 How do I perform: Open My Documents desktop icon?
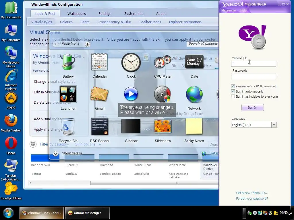click(11, 10)
